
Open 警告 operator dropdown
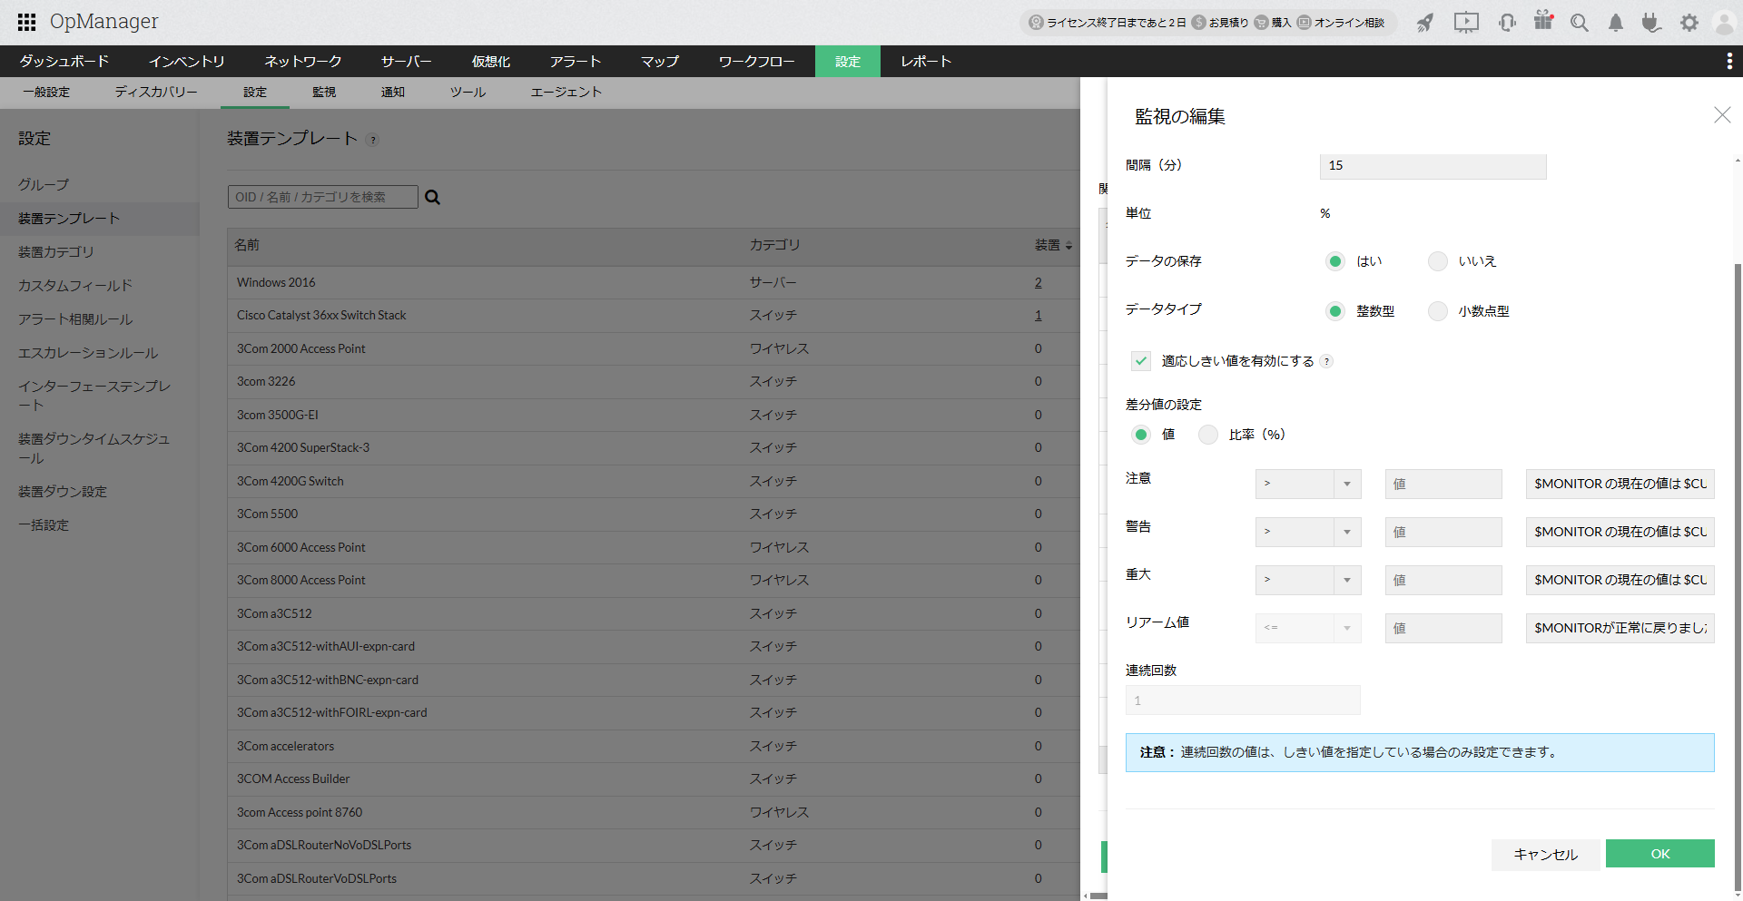(1308, 532)
